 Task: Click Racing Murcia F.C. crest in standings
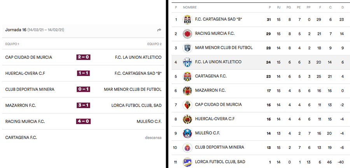point(187,34)
